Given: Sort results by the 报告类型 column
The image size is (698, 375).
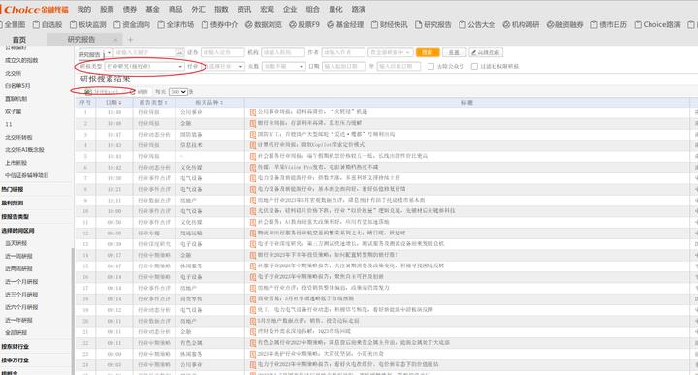Looking at the screenshot, I should click(153, 103).
